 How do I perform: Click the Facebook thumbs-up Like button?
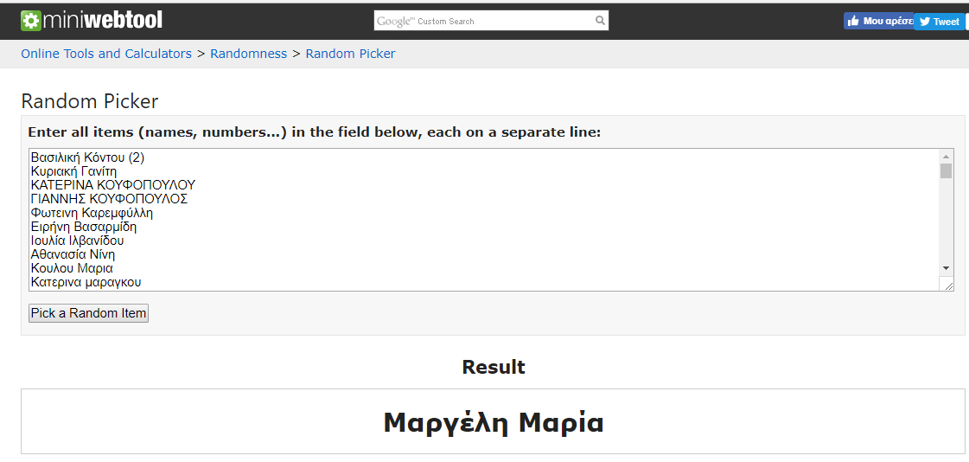tap(878, 21)
